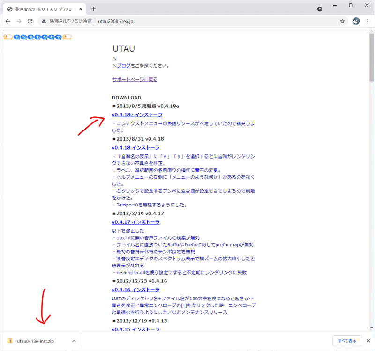Click the '以下を修正した' text

[128, 231]
